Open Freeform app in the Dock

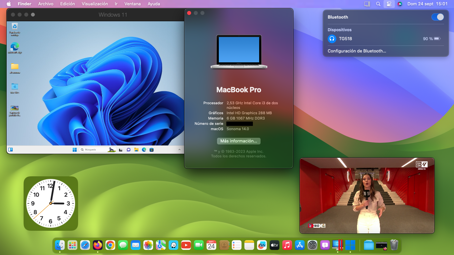pyautogui.click(x=262, y=245)
